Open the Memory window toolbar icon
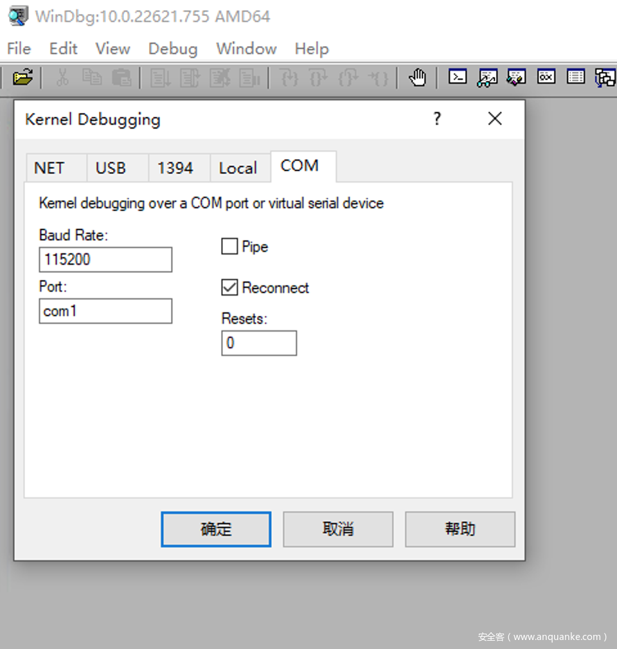This screenshot has height=649, width=617. click(x=576, y=78)
